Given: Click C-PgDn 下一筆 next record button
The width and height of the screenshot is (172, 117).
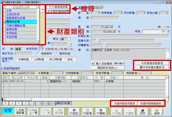Looking at the screenshot, I should pos(46,111).
